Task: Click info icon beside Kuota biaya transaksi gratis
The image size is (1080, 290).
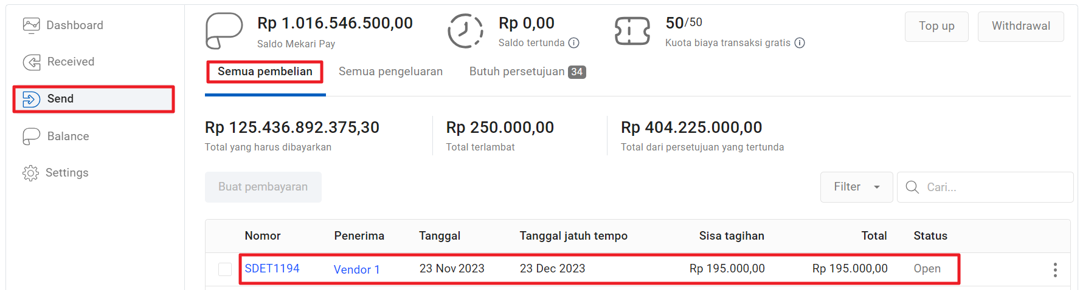Action: tap(800, 43)
